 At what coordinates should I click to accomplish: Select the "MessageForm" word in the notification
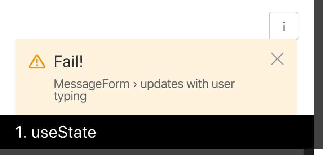tap(92, 84)
